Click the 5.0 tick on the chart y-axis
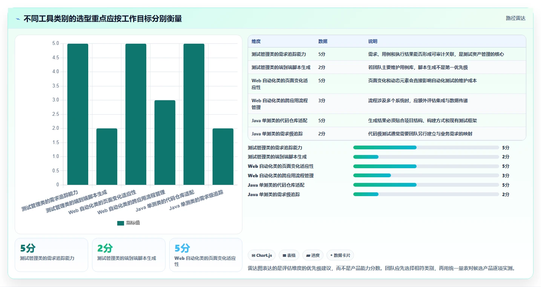 [55, 43]
